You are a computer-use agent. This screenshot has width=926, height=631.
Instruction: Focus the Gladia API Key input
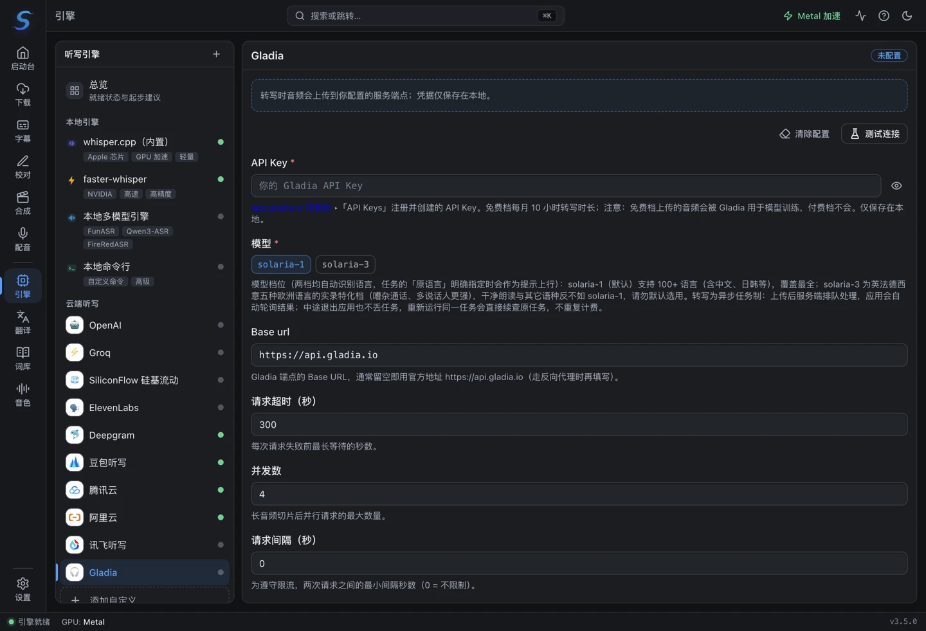coord(566,185)
